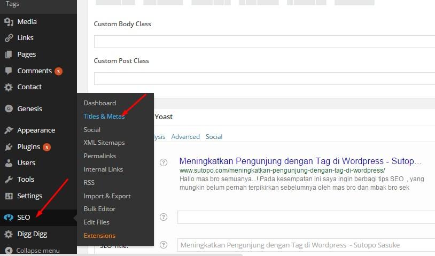
Task: Open Contact menu item
Action: [x=29, y=87]
